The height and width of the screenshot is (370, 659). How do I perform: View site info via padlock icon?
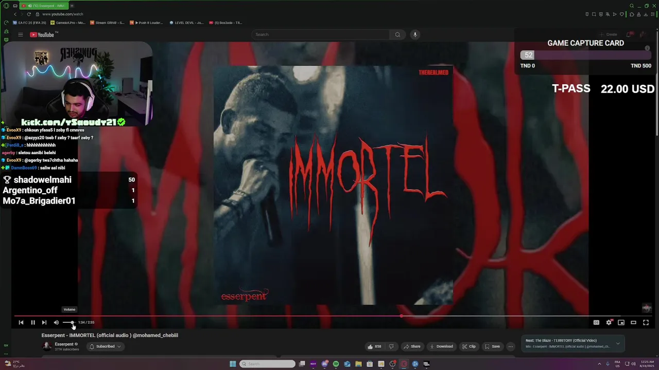tap(37, 14)
